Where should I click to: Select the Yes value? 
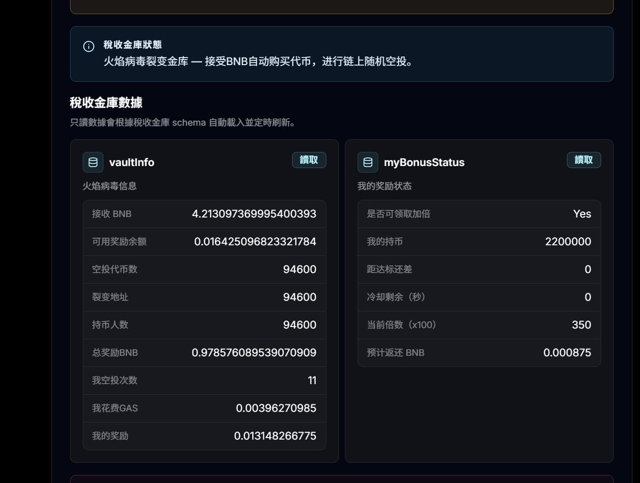582,214
